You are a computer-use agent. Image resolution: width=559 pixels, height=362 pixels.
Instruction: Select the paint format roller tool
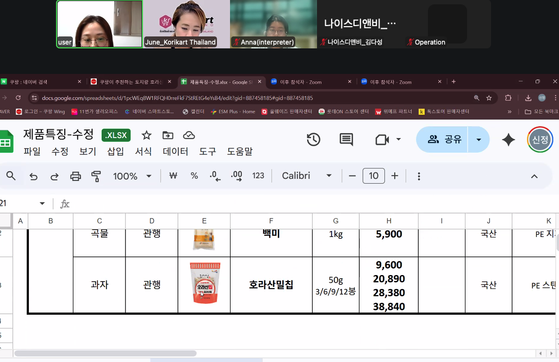(x=96, y=176)
